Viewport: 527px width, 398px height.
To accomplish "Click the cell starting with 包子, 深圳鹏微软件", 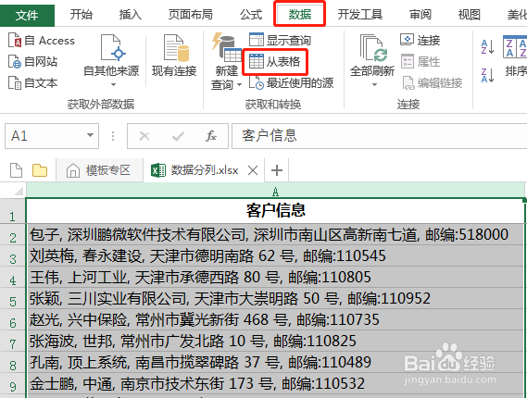I will (x=275, y=235).
